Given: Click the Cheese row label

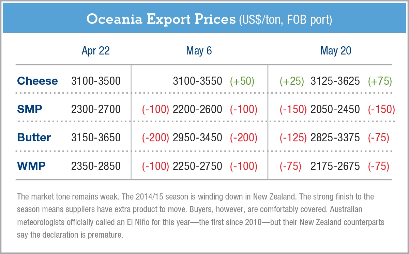Looking at the screenshot, I should (x=37, y=81).
